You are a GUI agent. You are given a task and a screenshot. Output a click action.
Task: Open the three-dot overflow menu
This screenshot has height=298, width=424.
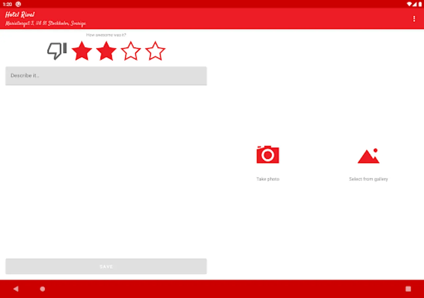coord(414,19)
